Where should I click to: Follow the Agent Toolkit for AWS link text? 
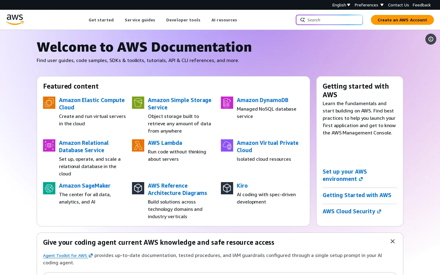[65, 255]
